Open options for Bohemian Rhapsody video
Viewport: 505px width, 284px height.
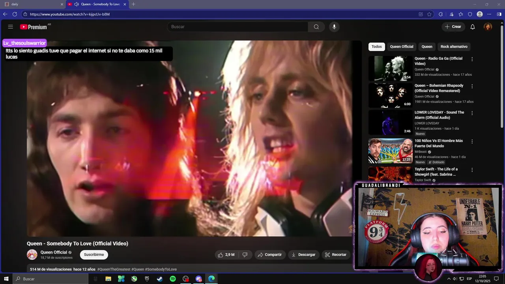pos(472,86)
